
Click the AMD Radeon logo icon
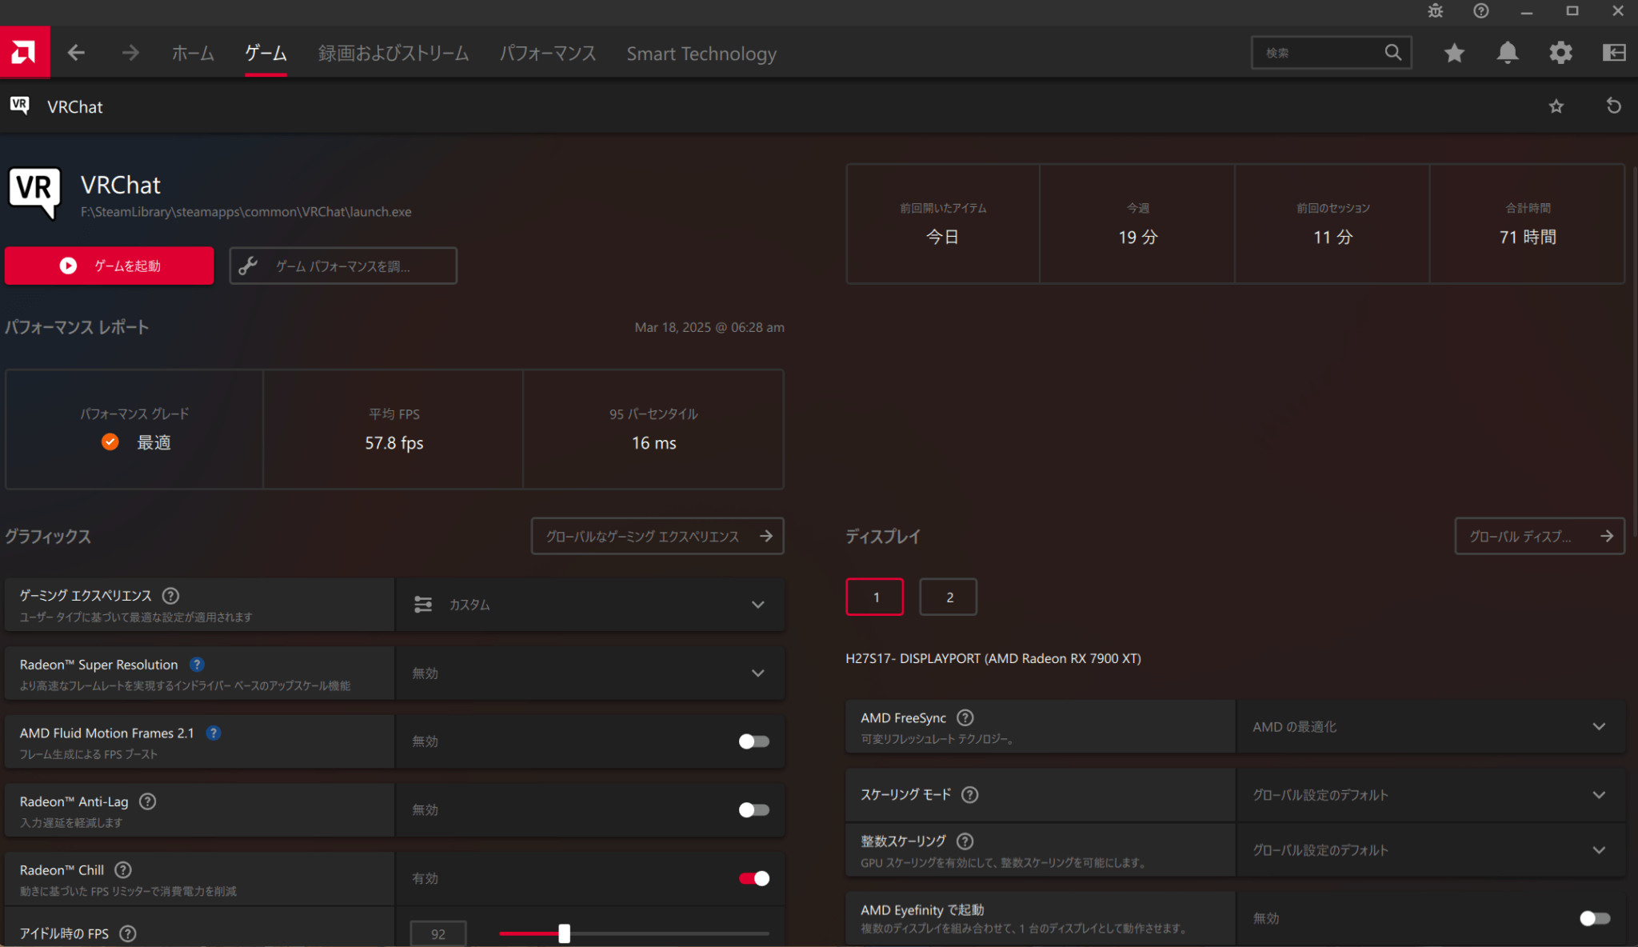click(25, 51)
